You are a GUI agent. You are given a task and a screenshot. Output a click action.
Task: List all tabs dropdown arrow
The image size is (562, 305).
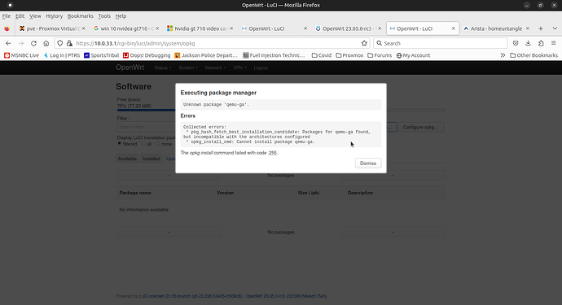click(x=555, y=28)
